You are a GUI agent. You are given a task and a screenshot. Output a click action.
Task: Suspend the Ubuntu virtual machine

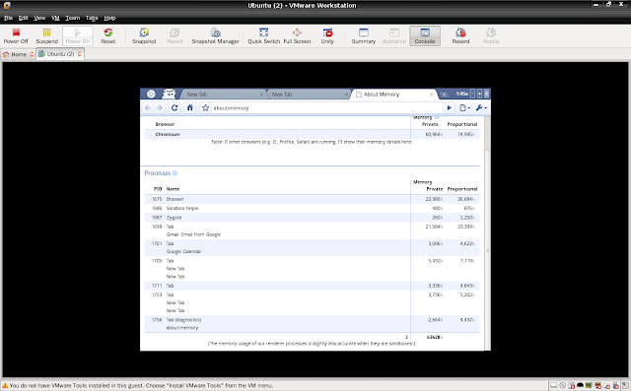[46, 36]
